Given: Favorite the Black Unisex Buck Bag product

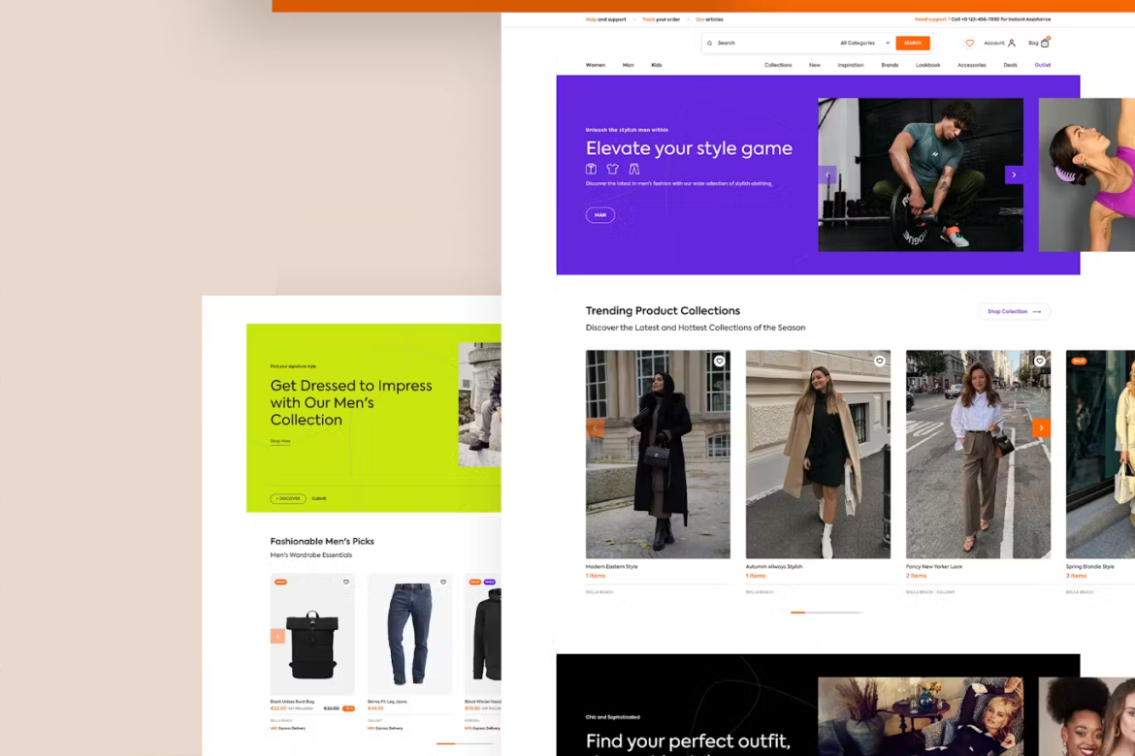Looking at the screenshot, I should click(x=346, y=583).
